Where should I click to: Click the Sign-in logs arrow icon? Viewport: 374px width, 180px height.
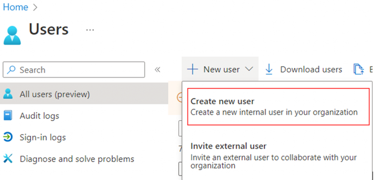tap(8, 137)
